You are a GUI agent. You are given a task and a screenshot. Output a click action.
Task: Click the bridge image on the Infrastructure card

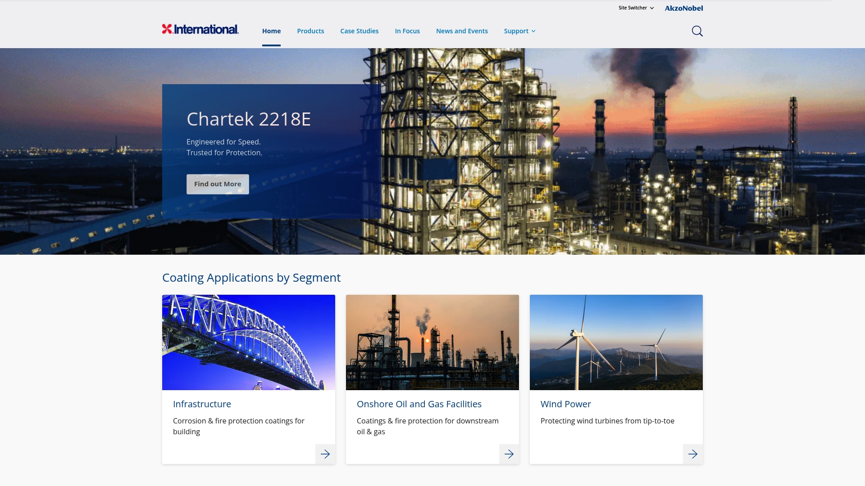(248, 342)
